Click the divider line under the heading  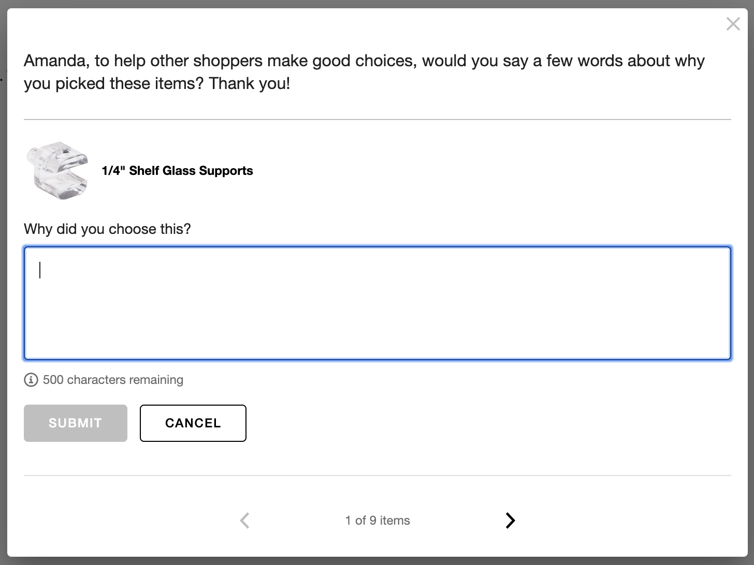tap(377, 120)
